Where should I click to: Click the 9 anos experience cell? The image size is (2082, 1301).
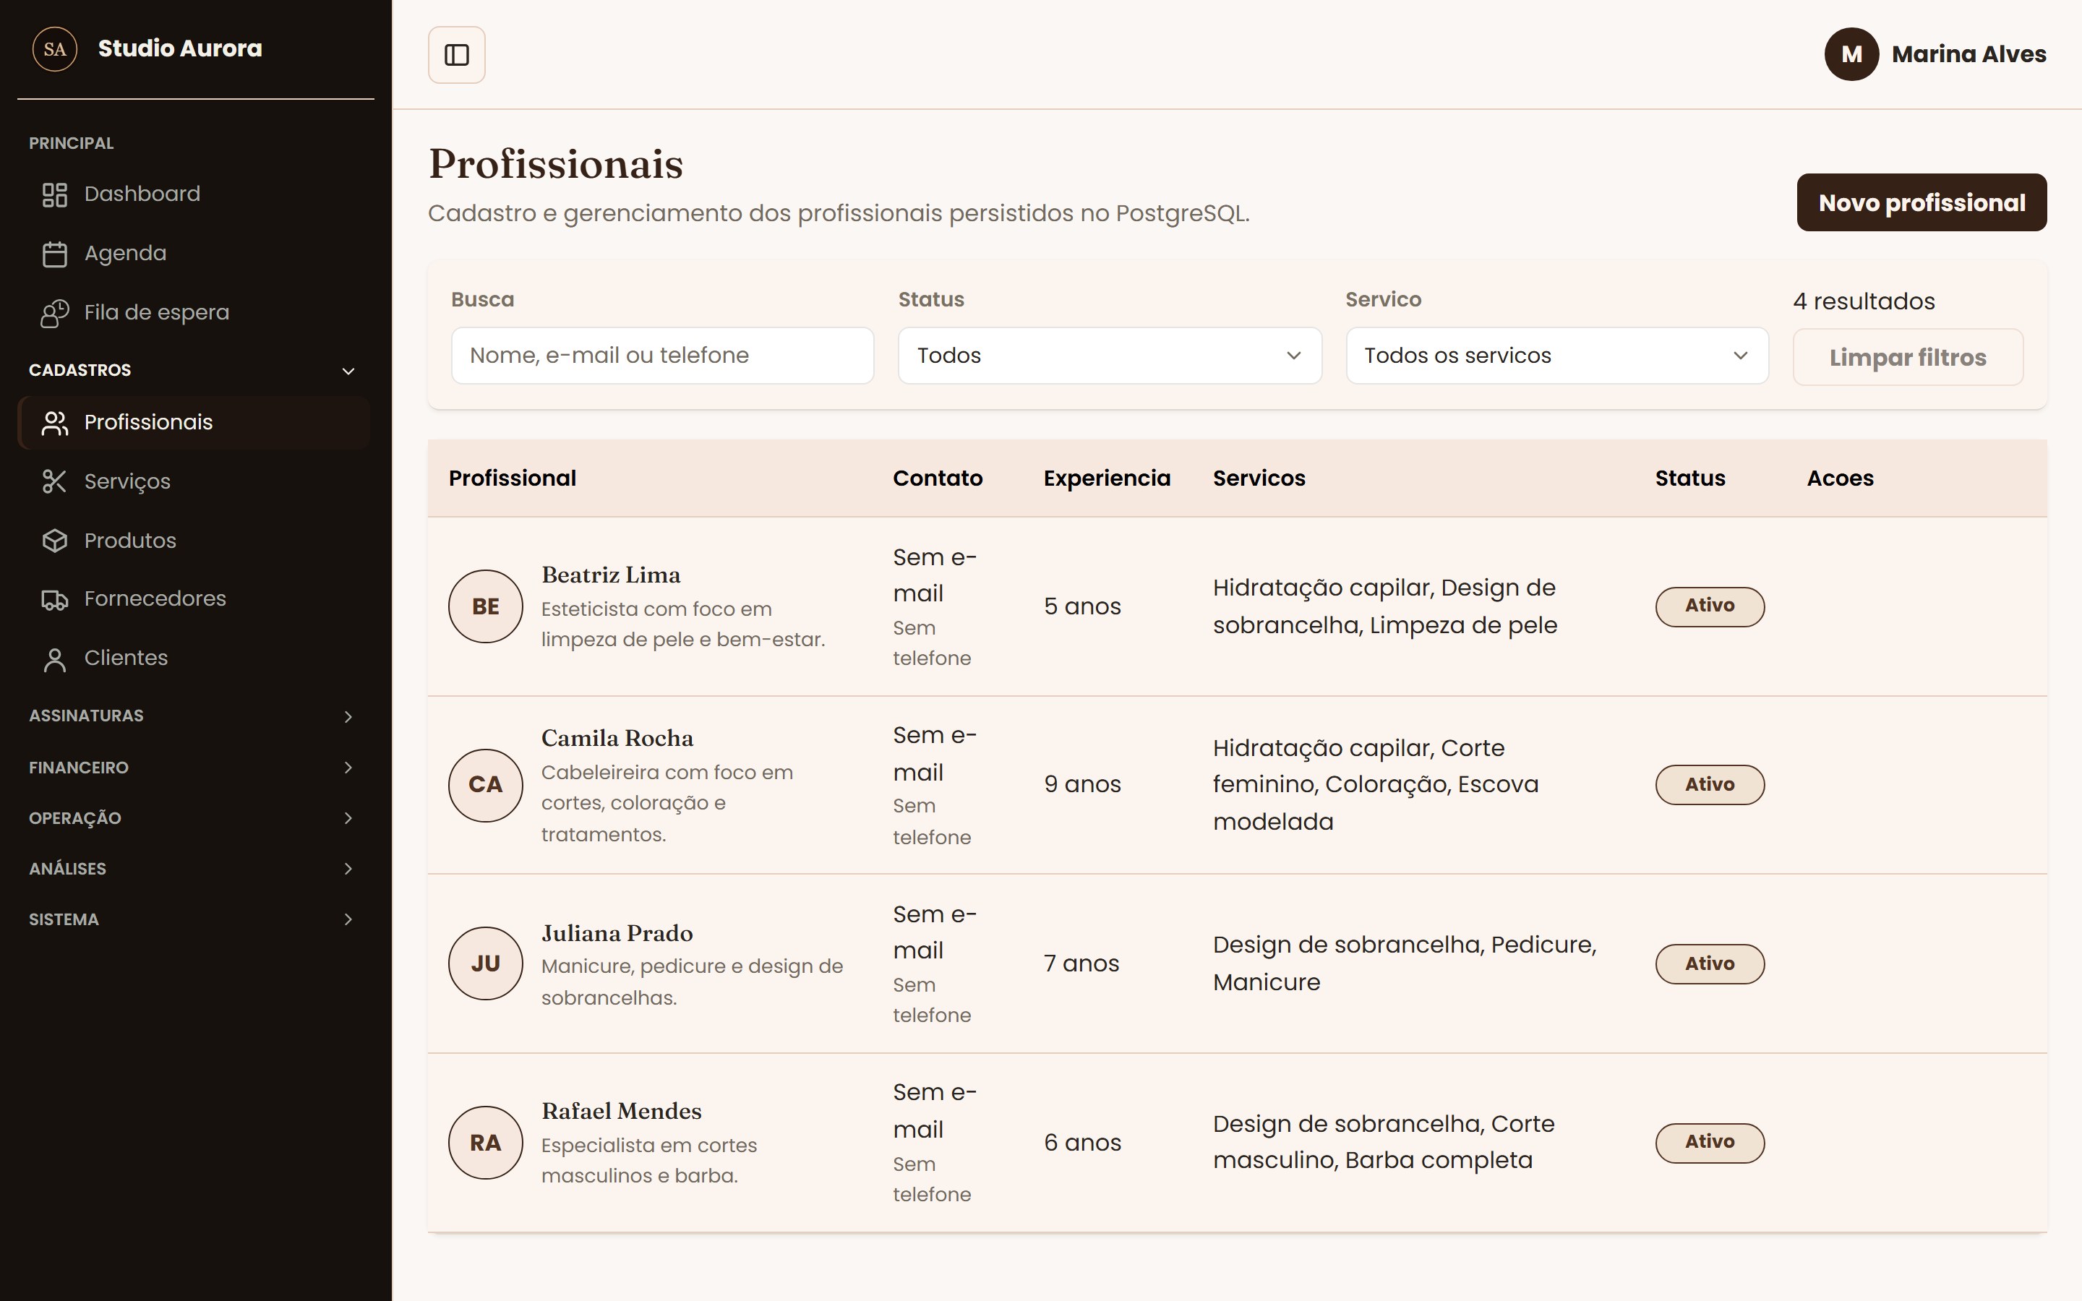[x=1082, y=785]
